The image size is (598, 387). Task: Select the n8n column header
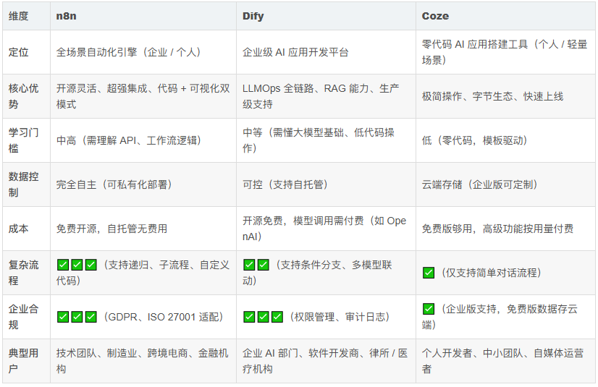[143, 16]
